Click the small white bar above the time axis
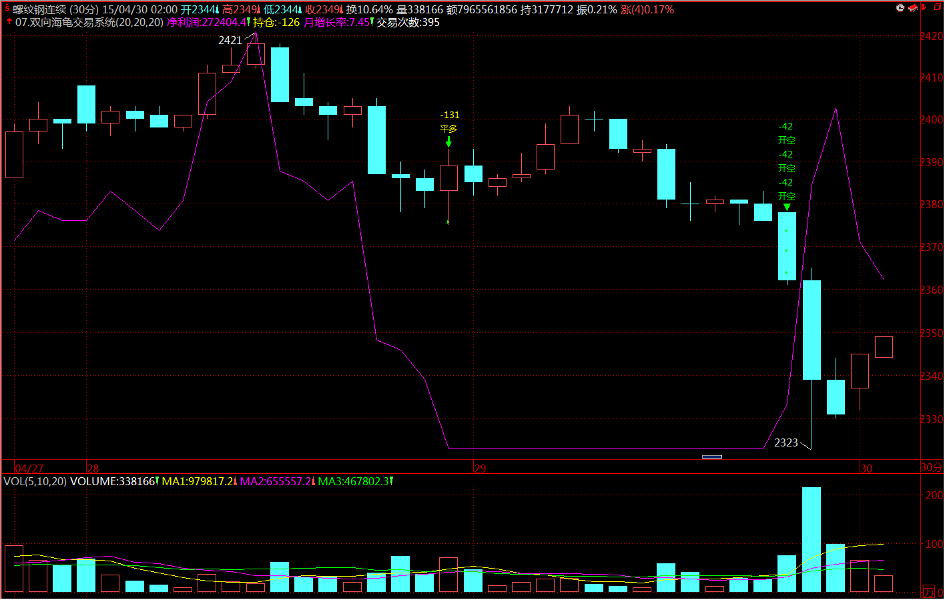The height and width of the screenshot is (600, 945). pyautogui.click(x=712, y=457)
